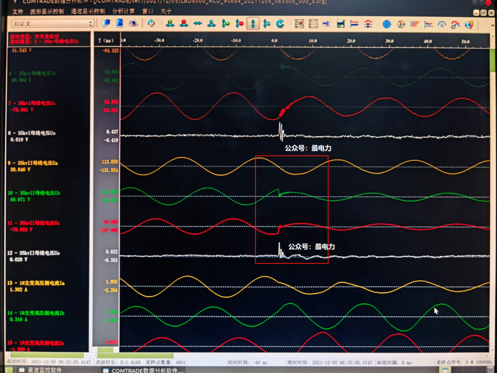
Task: Click the 20.0 ms time ruler mark
Action: pyautogui.click(x=351, y=41)
